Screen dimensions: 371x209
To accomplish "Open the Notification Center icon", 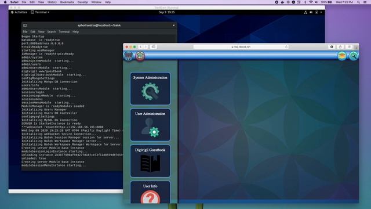I will click(x=365, y=2).
